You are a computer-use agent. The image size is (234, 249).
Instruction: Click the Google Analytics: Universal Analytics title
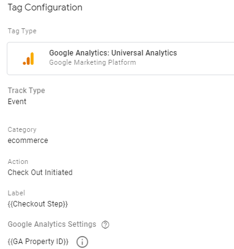pyautogui.click(x=113, y=53)
